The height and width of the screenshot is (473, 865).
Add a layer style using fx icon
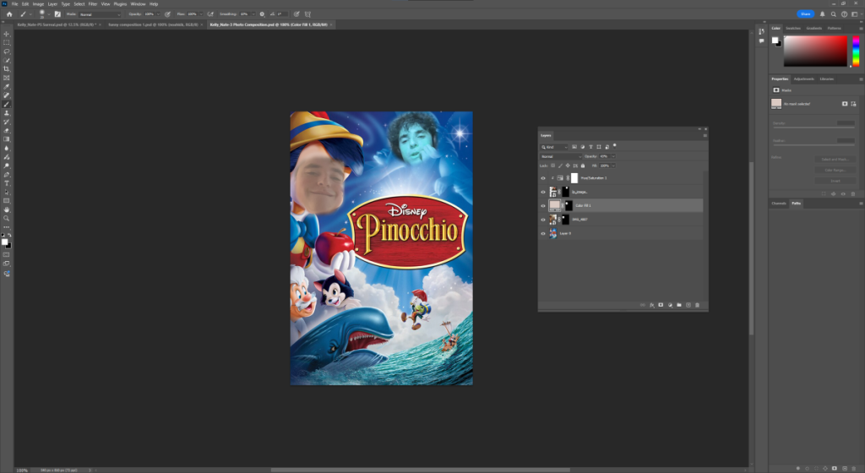point(651,304)
